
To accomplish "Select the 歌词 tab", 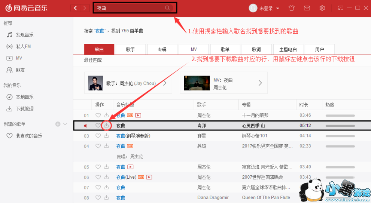I will tap(256, 49).
